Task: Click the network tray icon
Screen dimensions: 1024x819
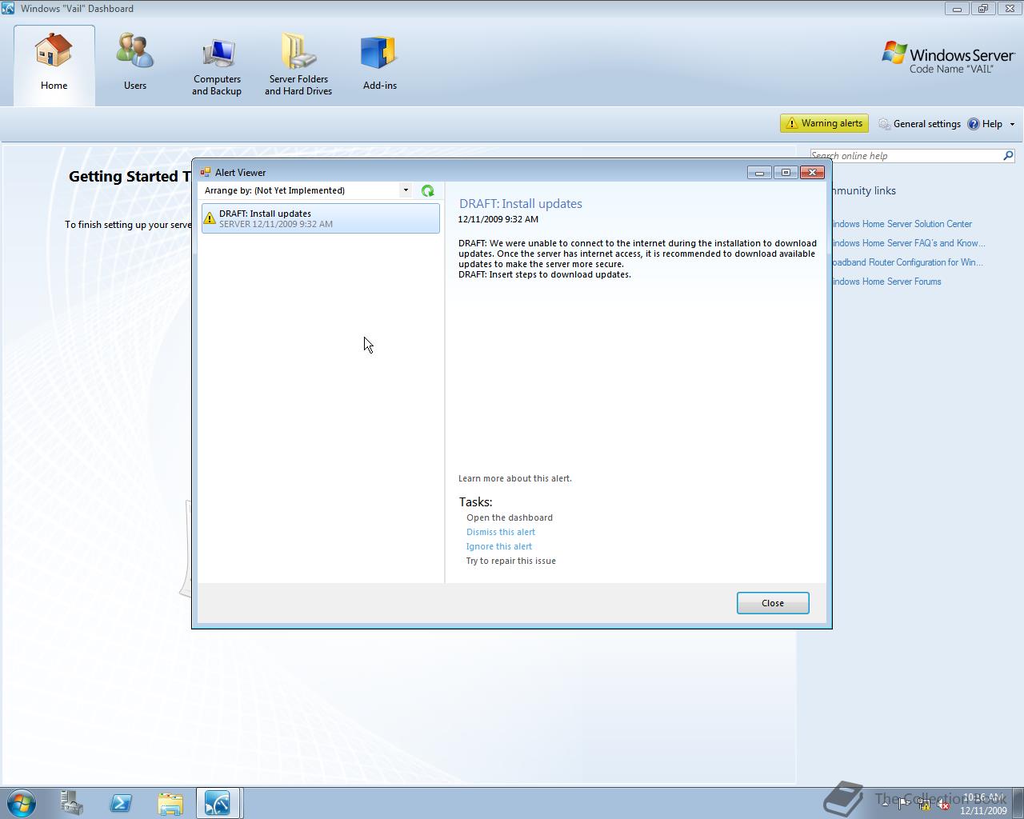Action: pos(924,805)
